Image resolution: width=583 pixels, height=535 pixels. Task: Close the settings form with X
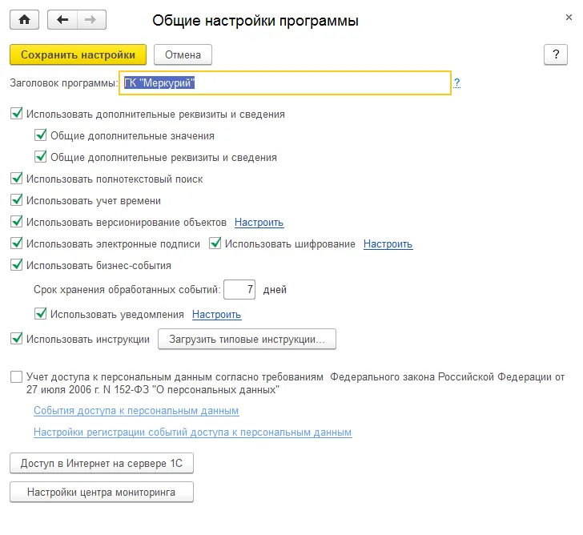[x=569, y=17]
